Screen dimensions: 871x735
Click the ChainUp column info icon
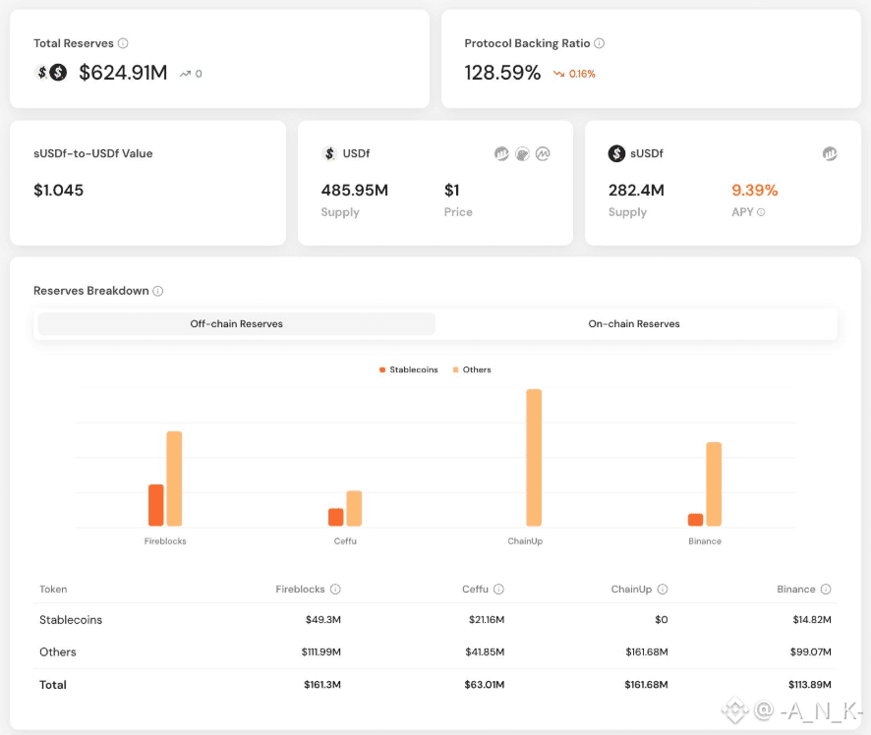pos(663,589)
